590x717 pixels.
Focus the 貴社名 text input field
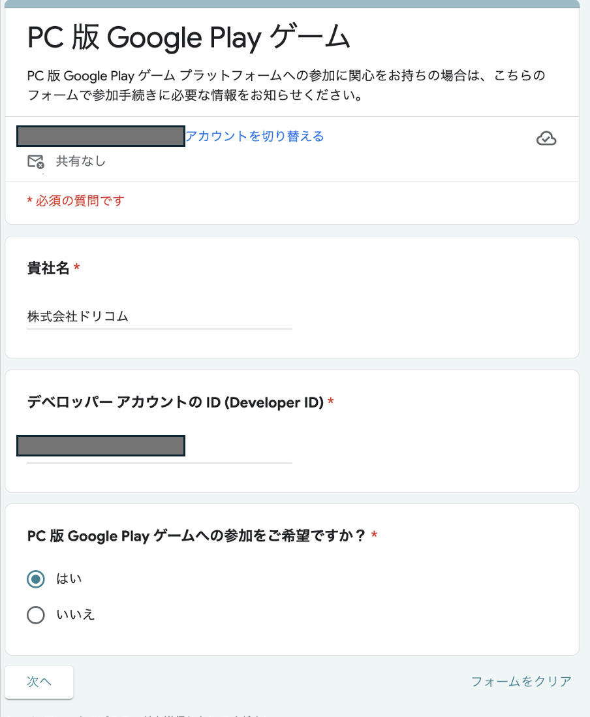pyautogui.click(x=159, y=317)
